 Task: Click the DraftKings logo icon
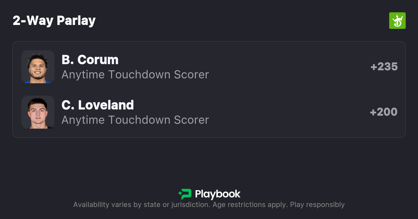point(397,21)
